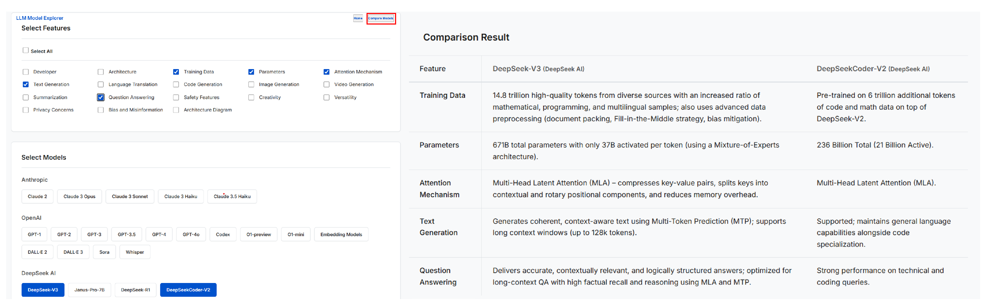Disable the Parameters feature checkbox
This screenshot has height=307, width=987.
(251, 71)
